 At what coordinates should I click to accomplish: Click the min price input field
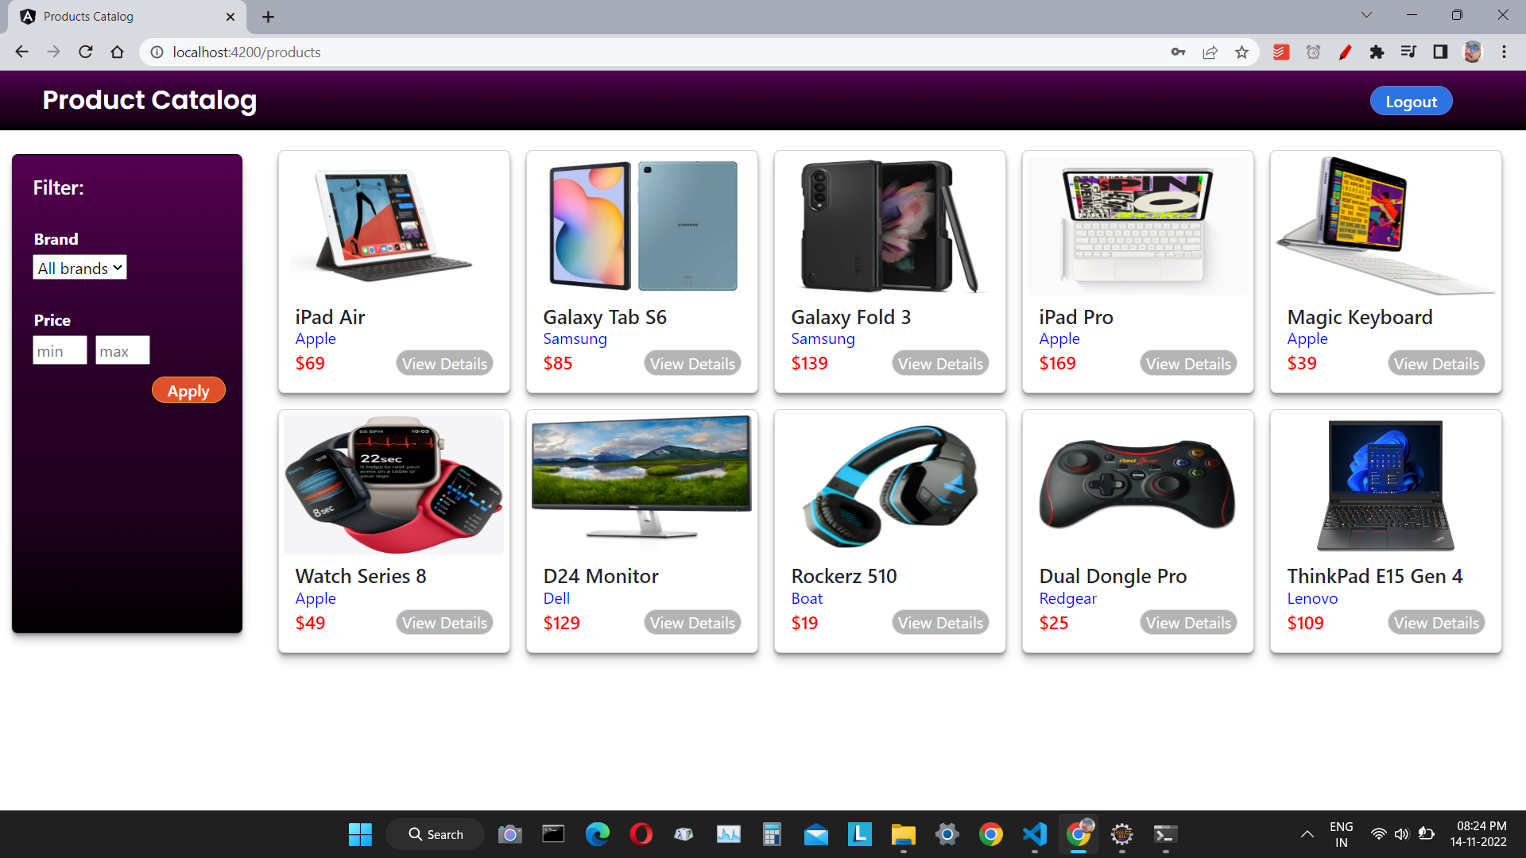click(60, 350)
